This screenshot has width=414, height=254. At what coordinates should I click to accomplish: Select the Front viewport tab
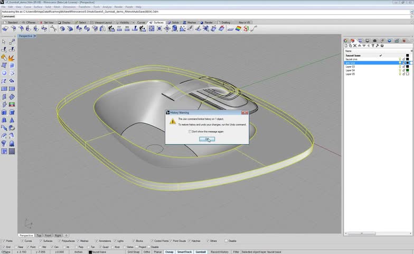click(x=48, y=235)
